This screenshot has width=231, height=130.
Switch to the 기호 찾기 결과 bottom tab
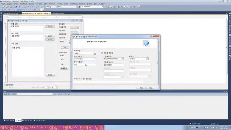[39, 121]
